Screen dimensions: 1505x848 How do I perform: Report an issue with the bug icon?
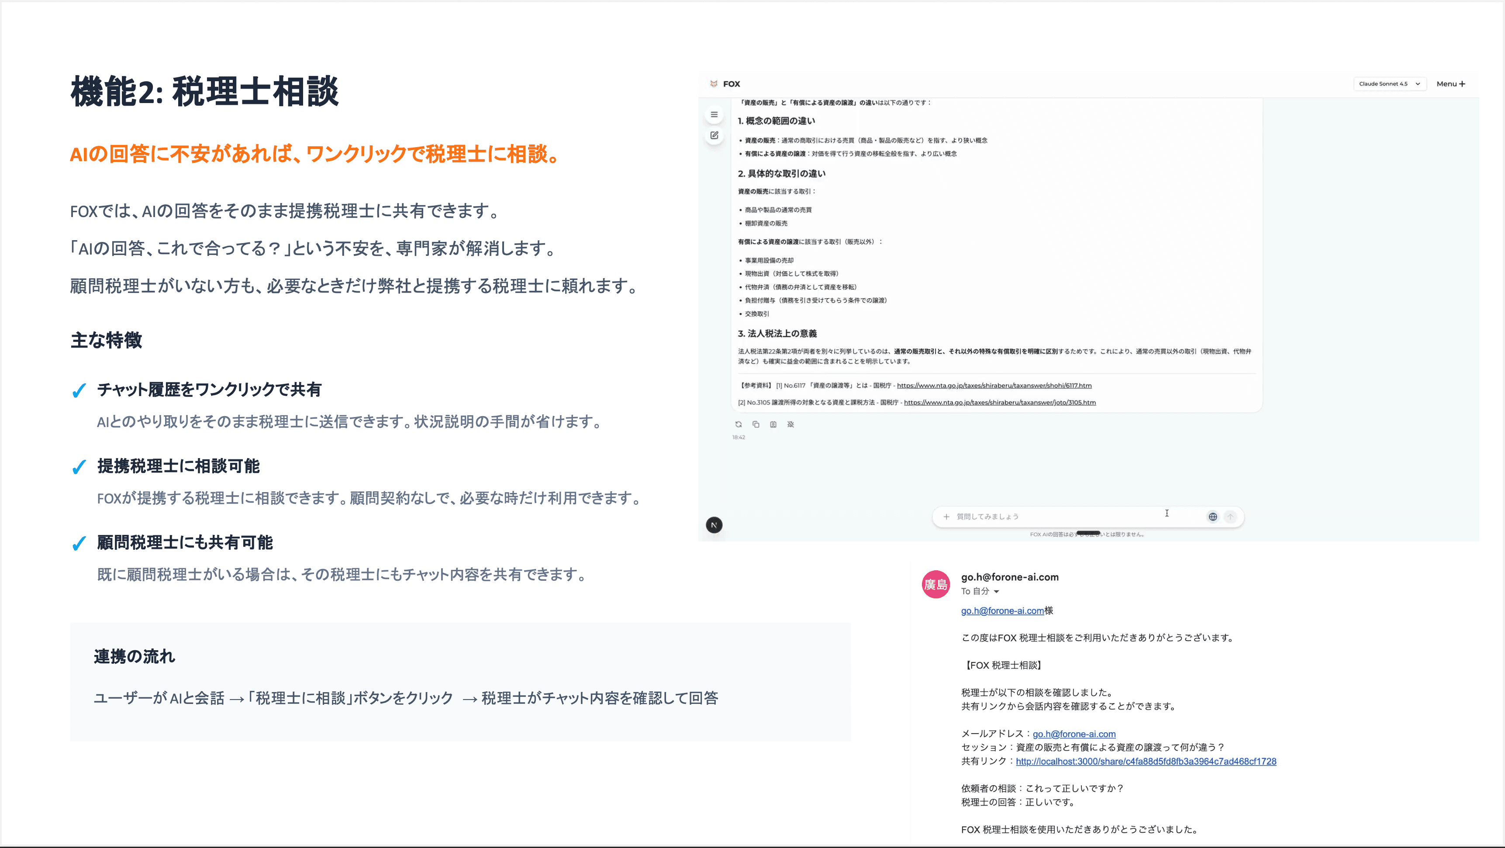coord(790,424)
